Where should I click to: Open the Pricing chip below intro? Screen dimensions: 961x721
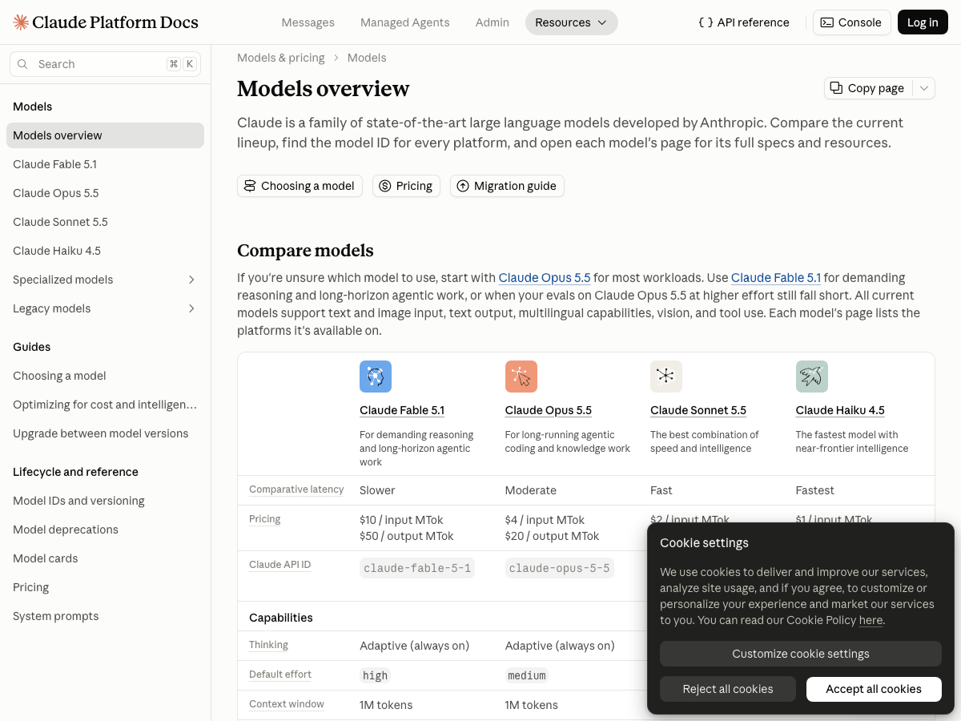[406, 186]
